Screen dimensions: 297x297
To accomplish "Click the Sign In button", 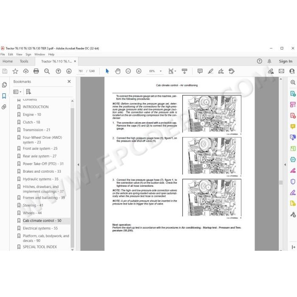I will point(286,61).
